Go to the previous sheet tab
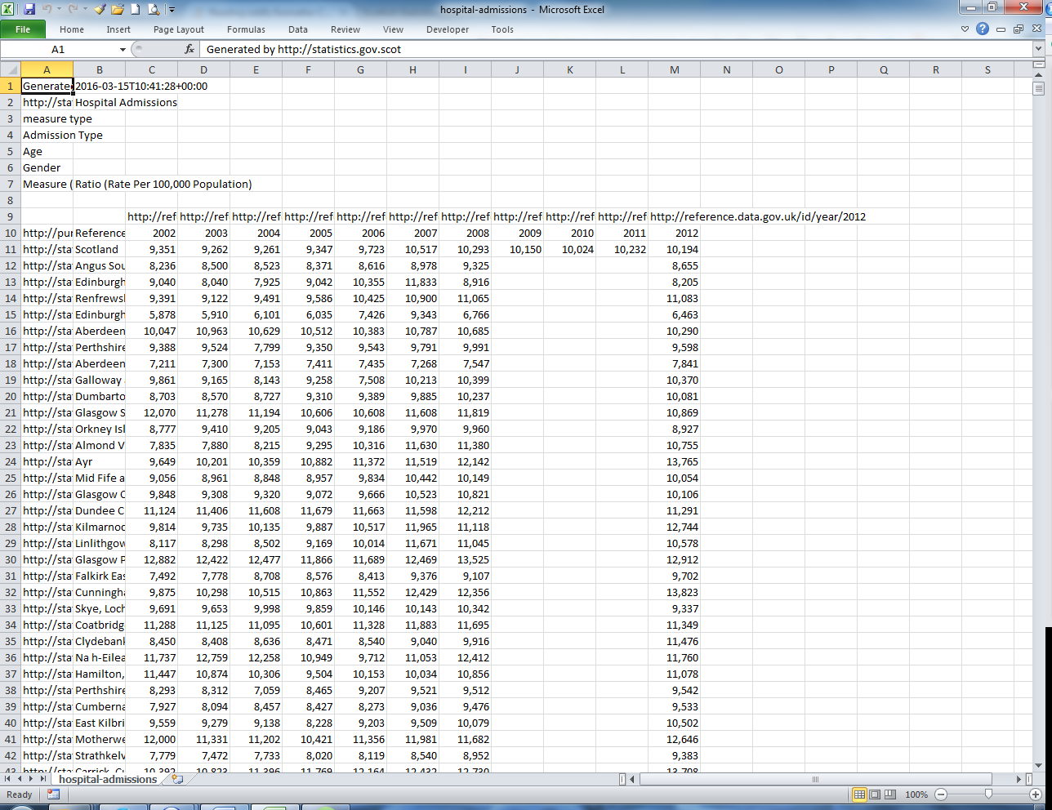This screenshot has height=810, width=1052. click(20, 779)
